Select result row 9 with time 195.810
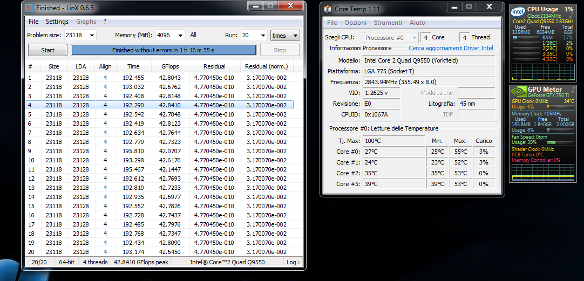 click(x=159, y=151)
